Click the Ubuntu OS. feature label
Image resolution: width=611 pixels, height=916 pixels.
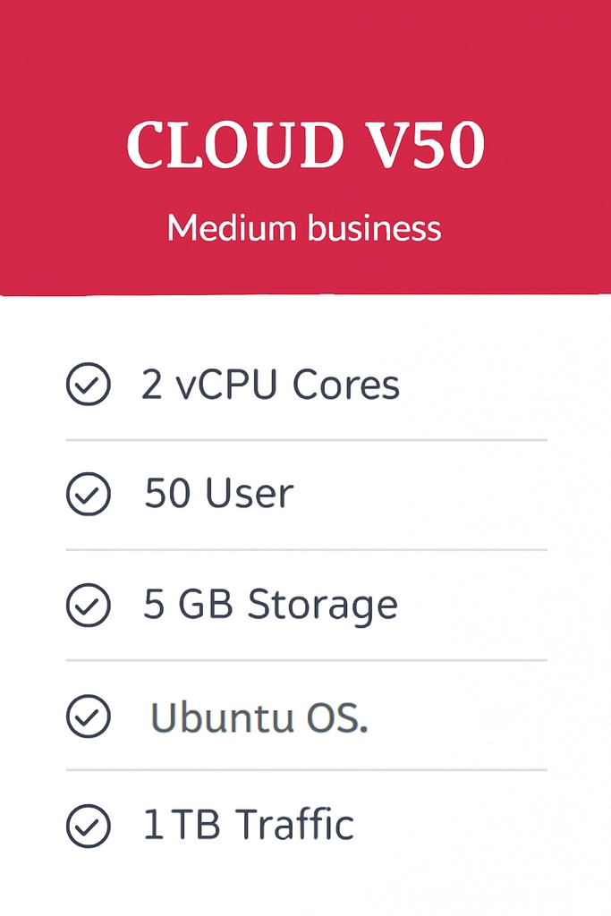259,717
